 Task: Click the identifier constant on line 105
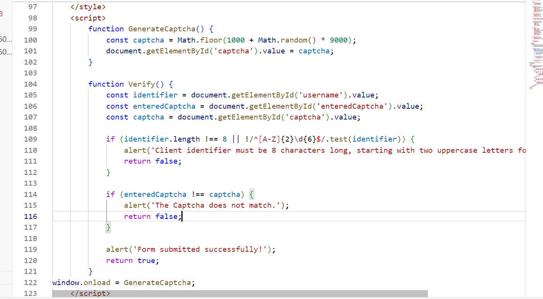tap(155, 95)
